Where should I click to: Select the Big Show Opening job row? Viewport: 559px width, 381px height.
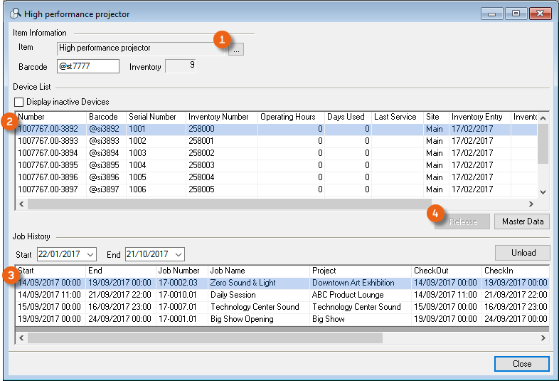tap(242, 319)
